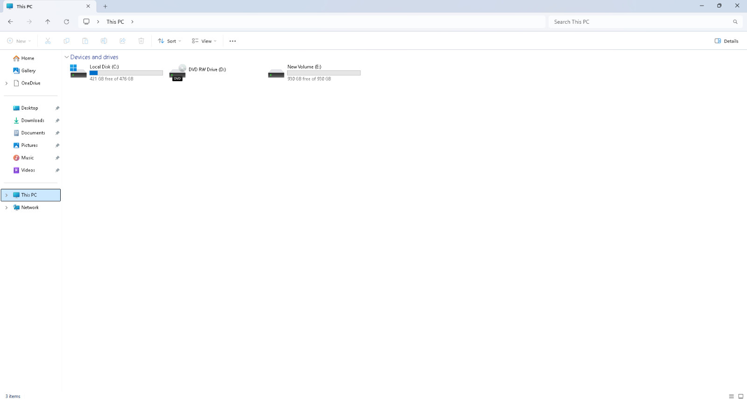The image size is (747, 401).
Task: Click the Delete trash icon
Action: coord(141,41)
